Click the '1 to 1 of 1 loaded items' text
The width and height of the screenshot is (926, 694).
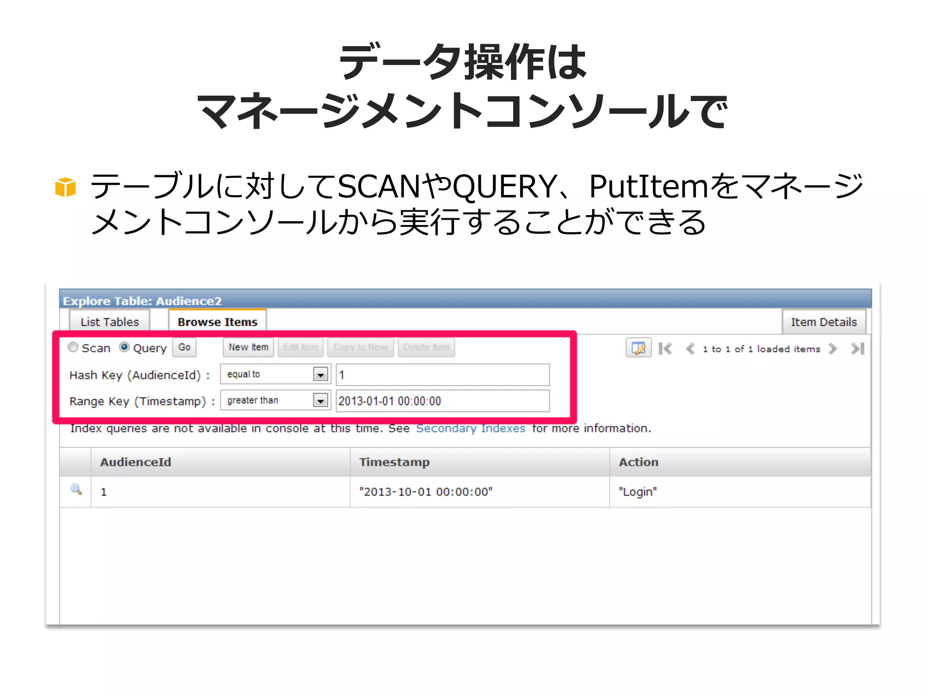761,349
